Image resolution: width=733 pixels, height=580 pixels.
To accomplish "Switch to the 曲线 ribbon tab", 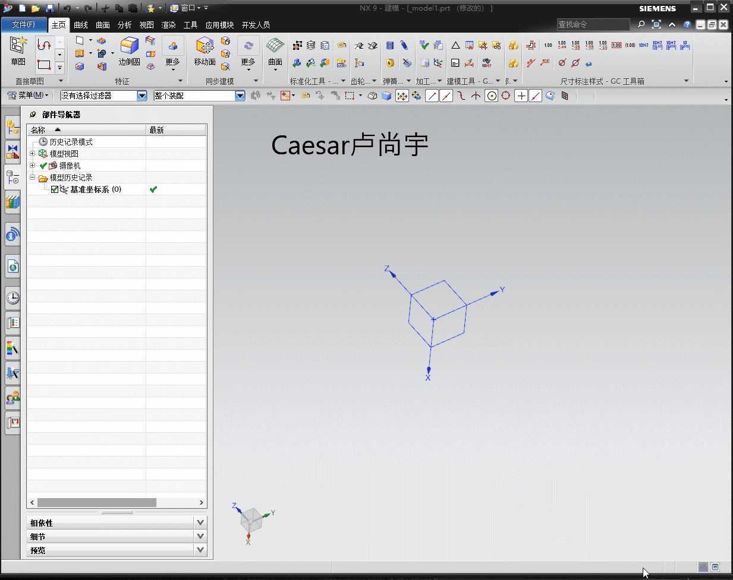I will click(x=81, y=25).
